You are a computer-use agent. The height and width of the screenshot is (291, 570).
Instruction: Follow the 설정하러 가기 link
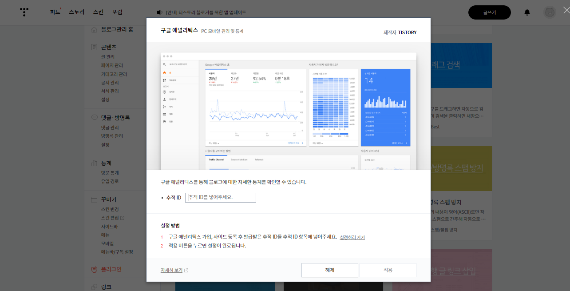pos(352,237)
